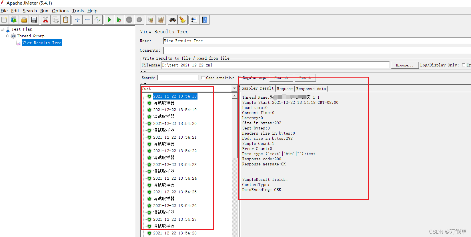Open the Help menu
The image size is (471, 237).
click(92, 11)
